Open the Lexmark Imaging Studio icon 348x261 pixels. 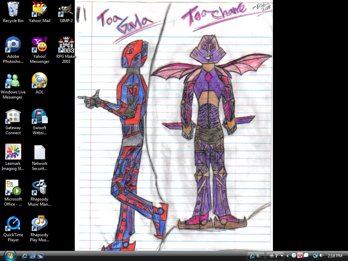point(13,152)
